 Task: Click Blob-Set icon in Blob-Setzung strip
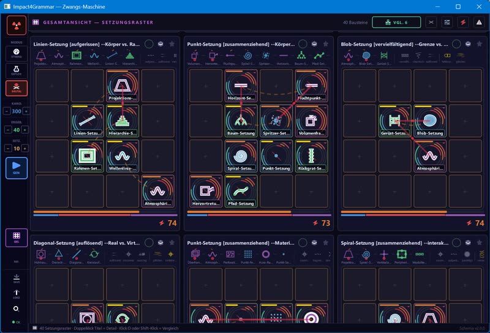coord(366,56)
